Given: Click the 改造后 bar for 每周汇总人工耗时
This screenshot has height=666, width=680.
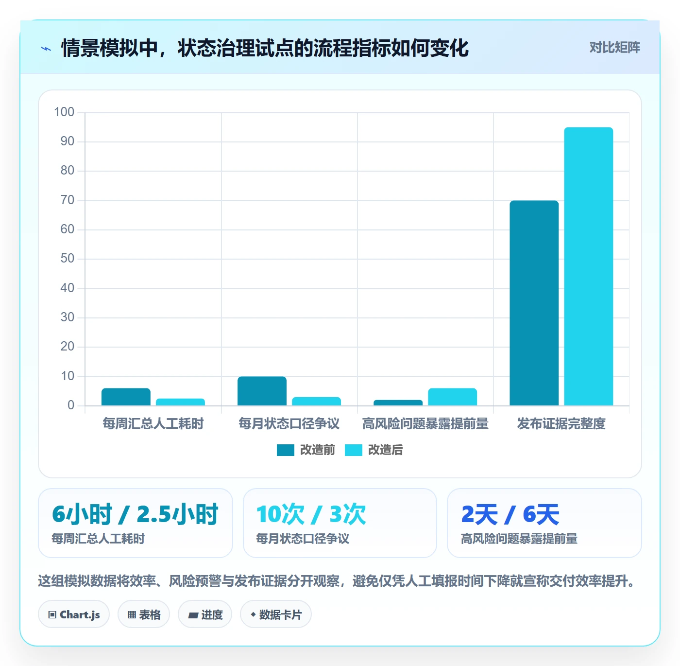Looking at the screenshot, I should (x=180, y=402).
